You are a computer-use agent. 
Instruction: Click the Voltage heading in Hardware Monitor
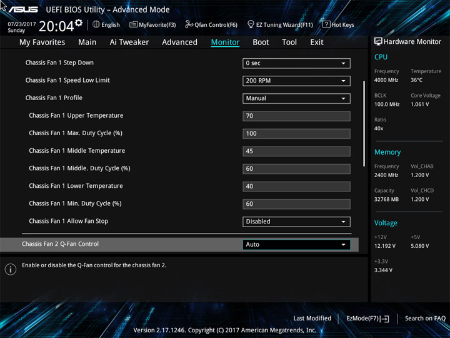point(386,223)
